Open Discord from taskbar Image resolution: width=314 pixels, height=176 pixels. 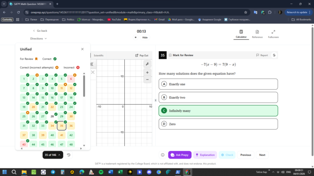tap(149, 172)
